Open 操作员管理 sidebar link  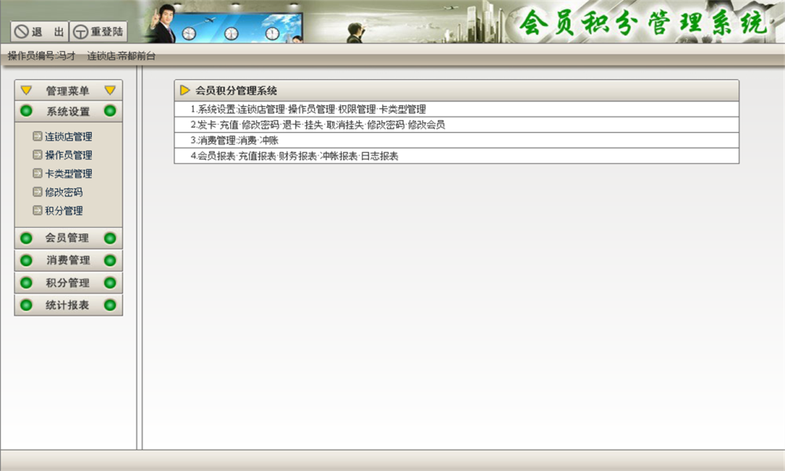(68, 155)
